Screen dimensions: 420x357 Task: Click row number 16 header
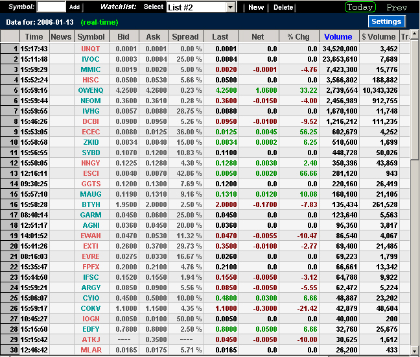[10, 204]
